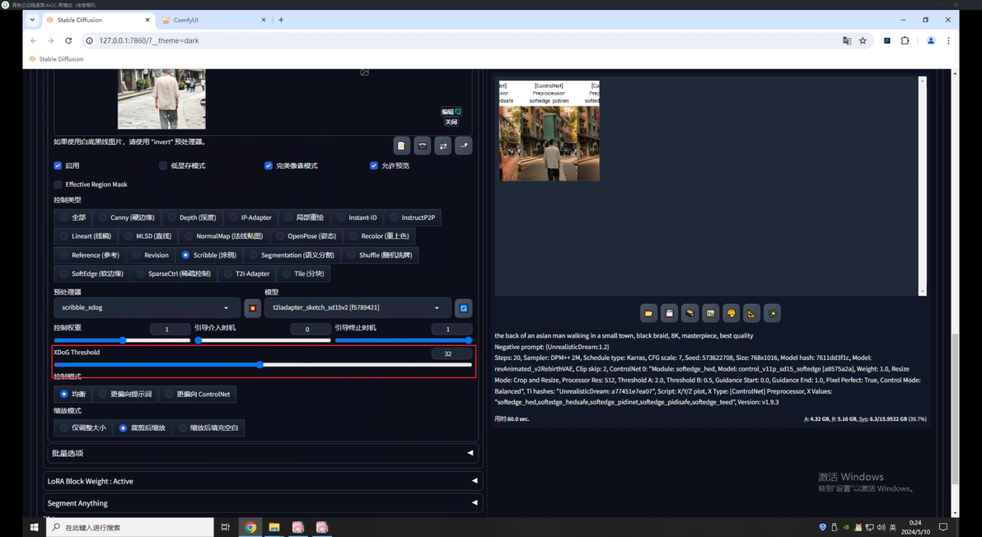
Task: Select IP-Adapter control type
Action: click(x=250, y=217)
